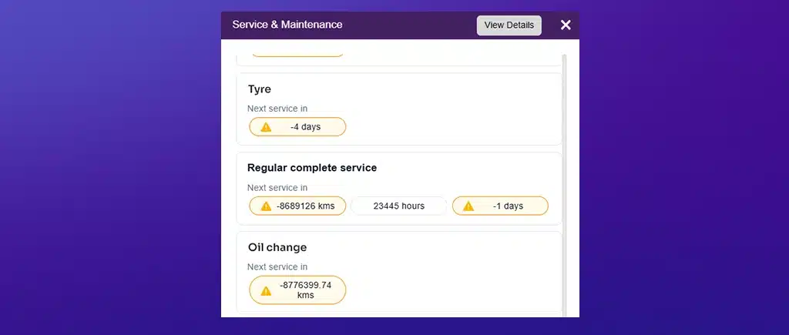789x335 pixels.
Task: Click 'Next service in' label under Tyre
Action: (x=277, y=109)
